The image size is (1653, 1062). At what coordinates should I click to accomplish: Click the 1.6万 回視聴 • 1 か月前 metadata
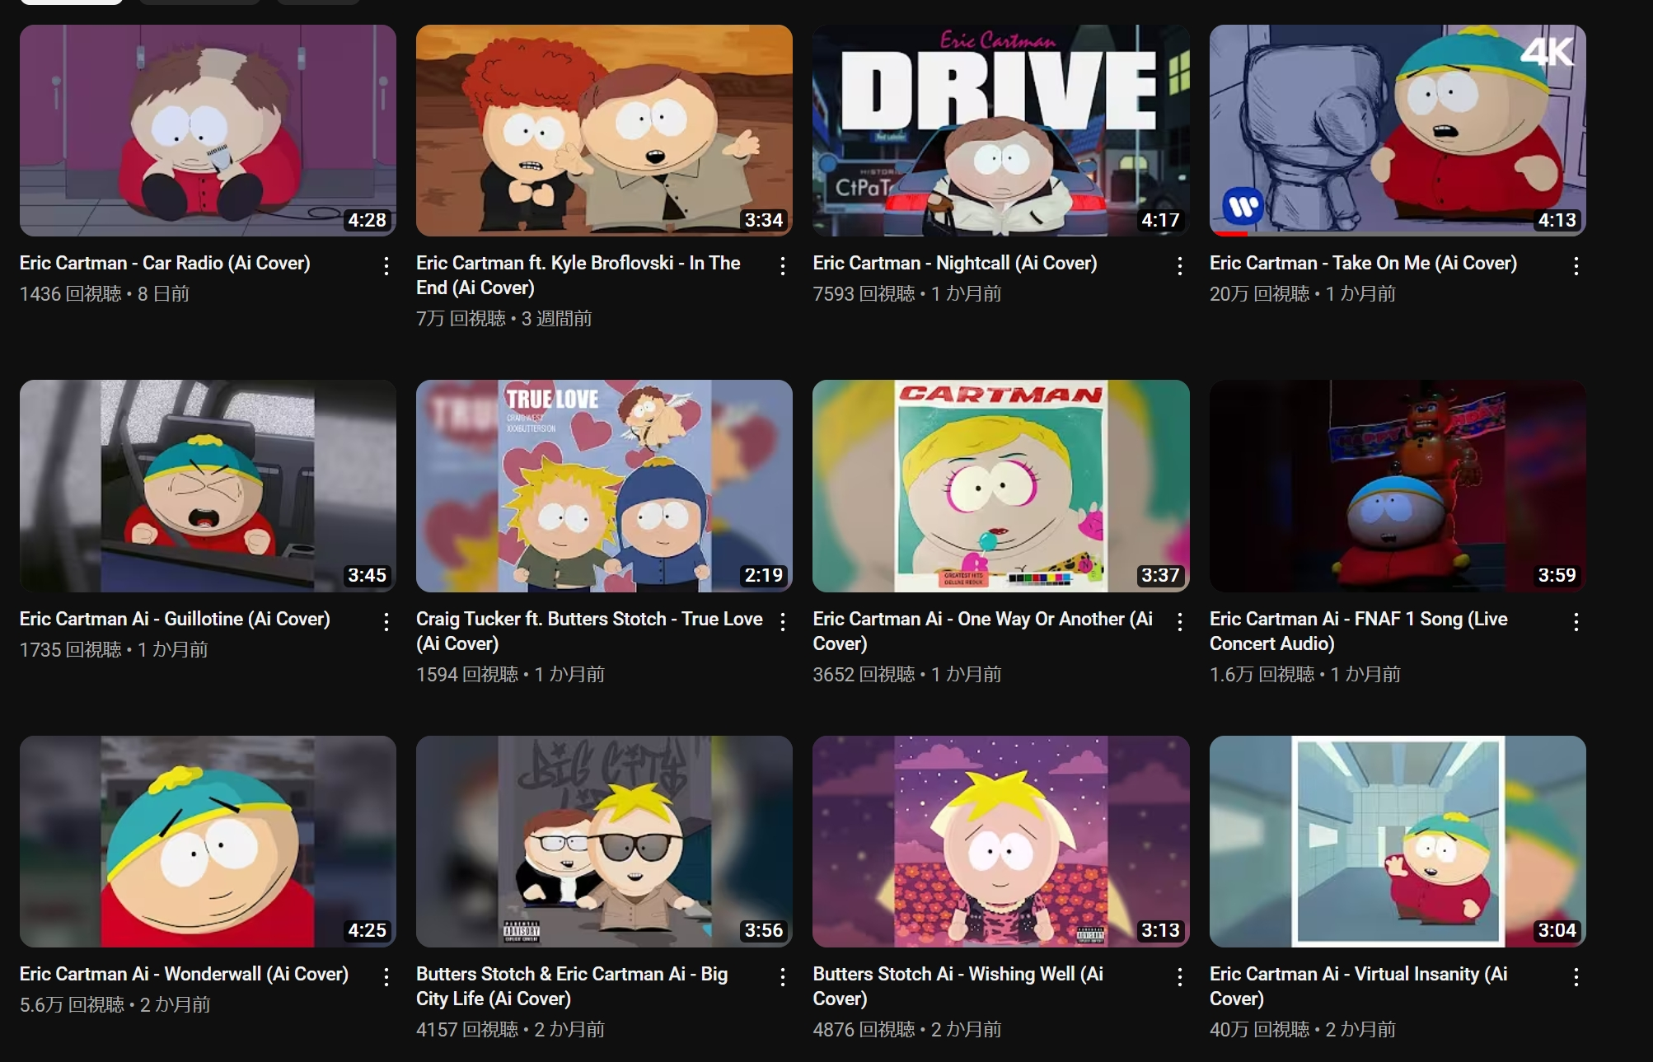[x=1305, y=675]
